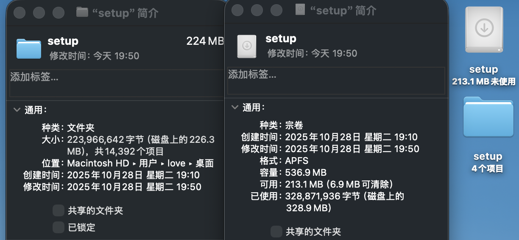This screenshot has height=240, width=519.
Task: Click the disk proxy icon in right title bar
Action: tap(300, 10)
